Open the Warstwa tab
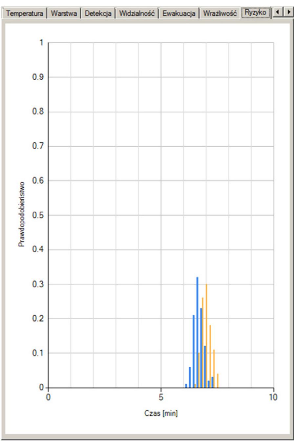 click(64, 13)
